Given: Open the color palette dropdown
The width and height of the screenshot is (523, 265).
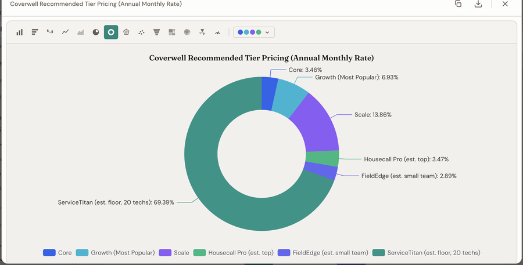Looking at the screenshot, I should tap(254, 32).
